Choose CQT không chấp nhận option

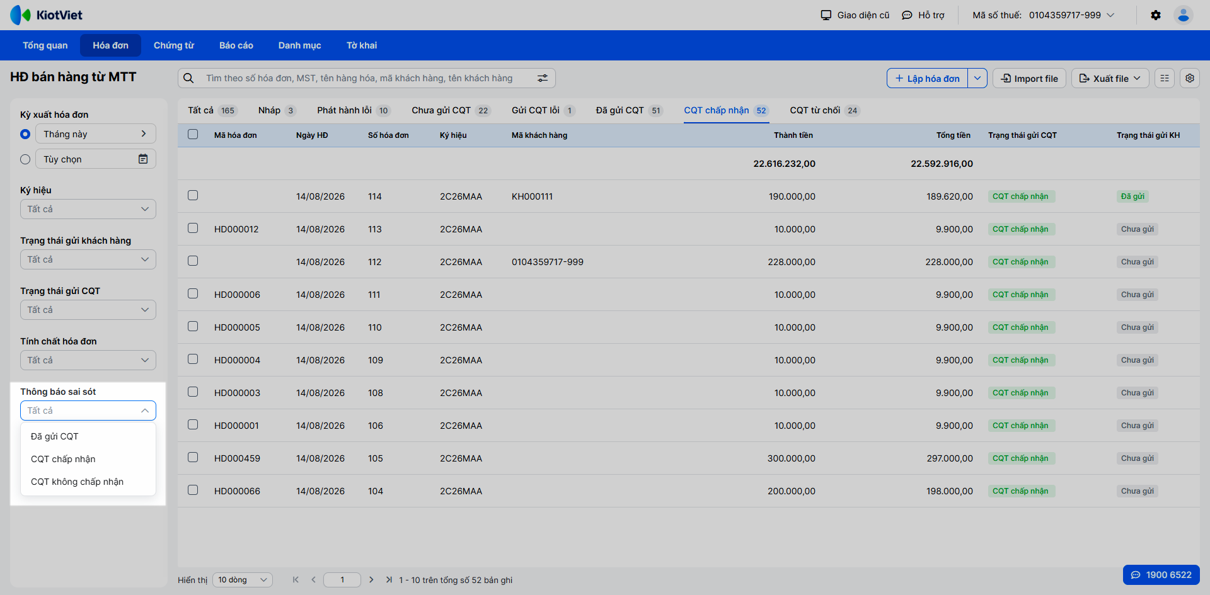coord(88,482)
